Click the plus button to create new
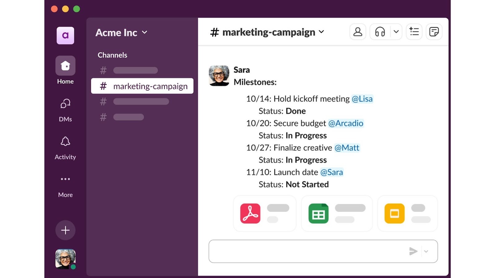Image resolution: width=495 pixels, height=278 pixels. pos(65,230)
